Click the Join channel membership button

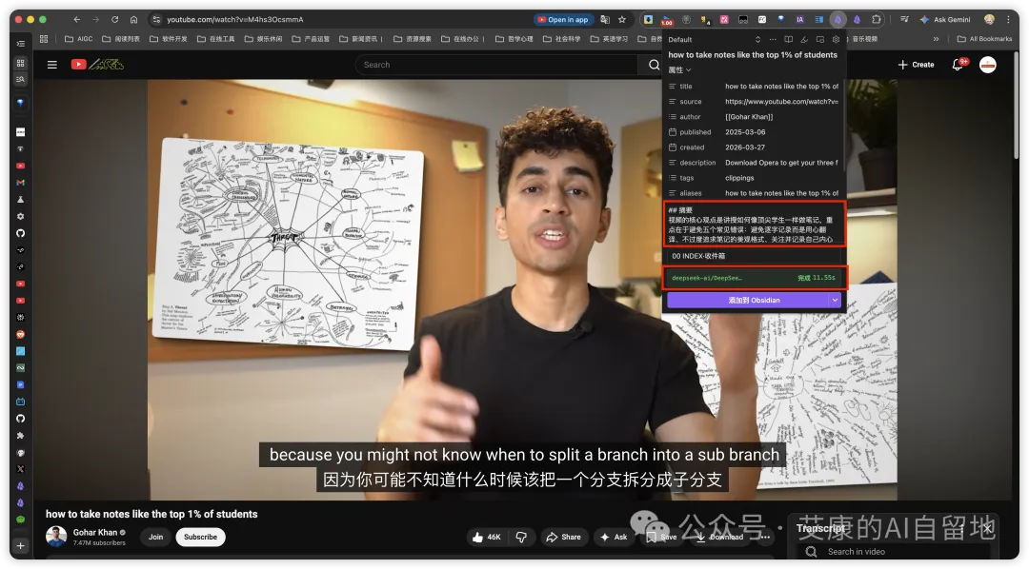click(x=155, y=537)
